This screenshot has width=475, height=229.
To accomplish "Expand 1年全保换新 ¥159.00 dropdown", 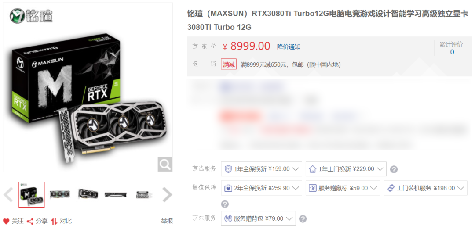I will click(x=261, y=169).
